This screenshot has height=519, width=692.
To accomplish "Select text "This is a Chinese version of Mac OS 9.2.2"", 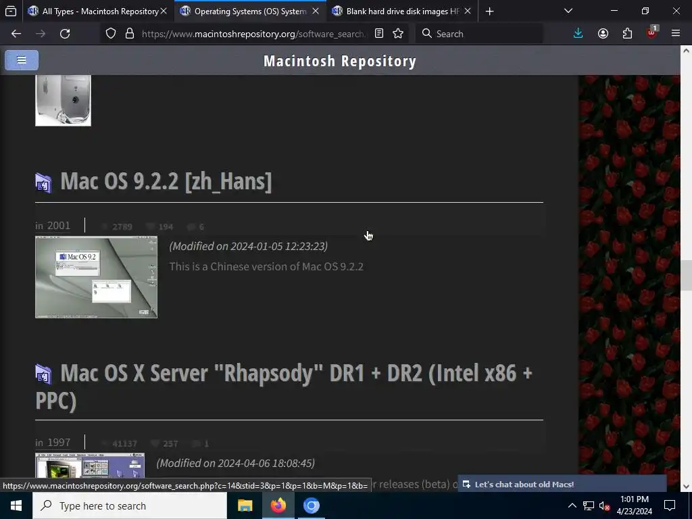I will pyautogui.click(x=266, y=266).
